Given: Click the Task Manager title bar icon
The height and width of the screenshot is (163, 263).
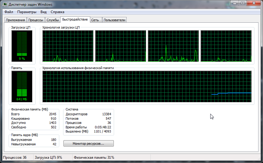Looking at the screenshot, I should coord(5,4).
